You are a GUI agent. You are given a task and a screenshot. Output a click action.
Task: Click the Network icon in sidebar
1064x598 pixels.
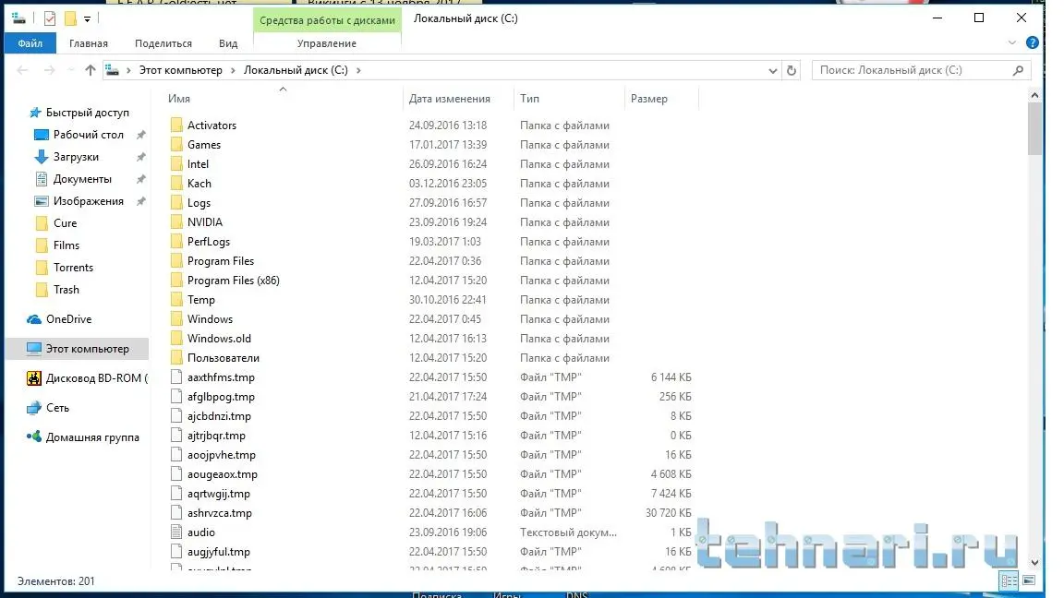[x=34, y=408]
